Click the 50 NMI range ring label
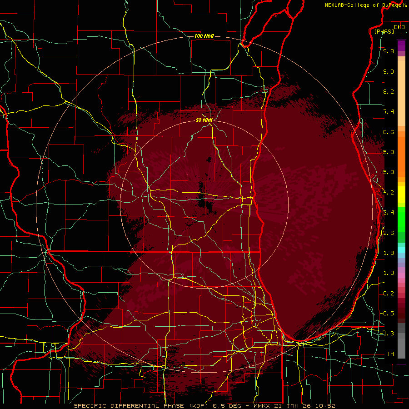The width and height of the screenshot is (409, 409). pos(204,120)
